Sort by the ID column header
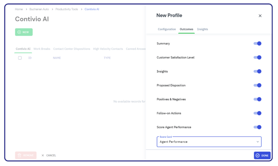 (x=30, y=58)
